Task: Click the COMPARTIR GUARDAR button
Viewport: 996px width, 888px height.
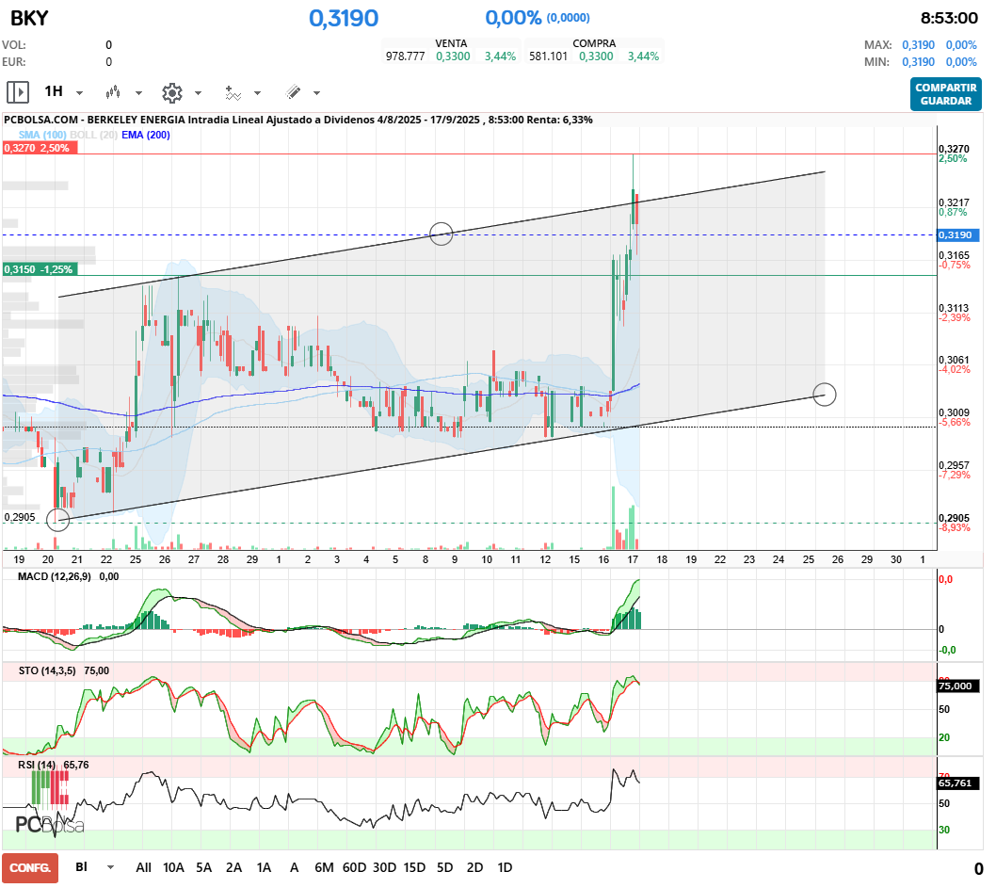Action: tap(945, 93)
